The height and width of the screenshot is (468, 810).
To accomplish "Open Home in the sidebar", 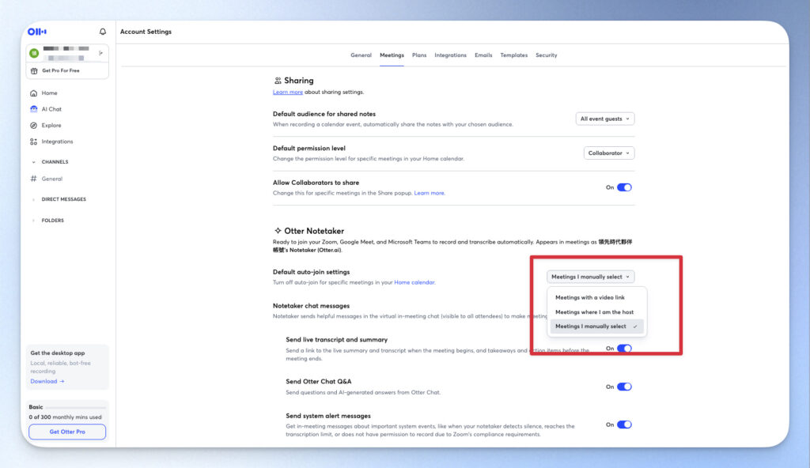I will 50,93.
